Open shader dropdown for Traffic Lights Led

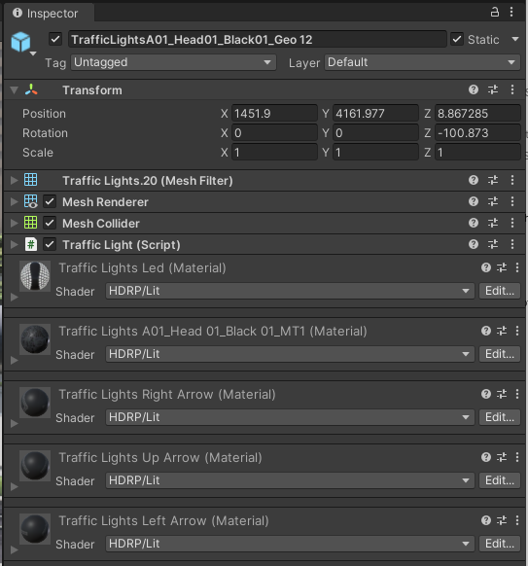(290, 291)
